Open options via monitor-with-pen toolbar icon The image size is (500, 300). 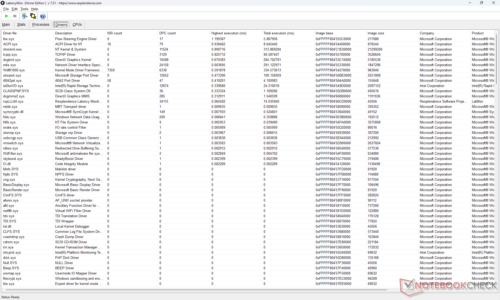click(24, 16)
